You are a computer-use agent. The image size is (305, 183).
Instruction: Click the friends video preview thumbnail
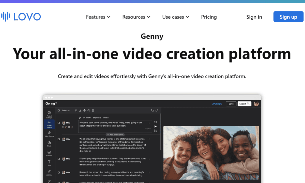tap(211, 152)
